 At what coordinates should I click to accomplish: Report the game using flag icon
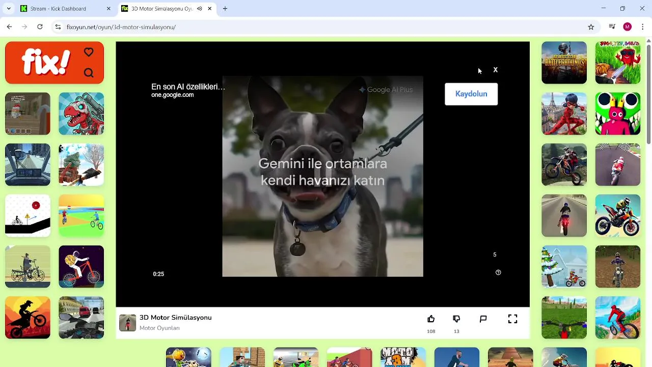tap(483, 319)
